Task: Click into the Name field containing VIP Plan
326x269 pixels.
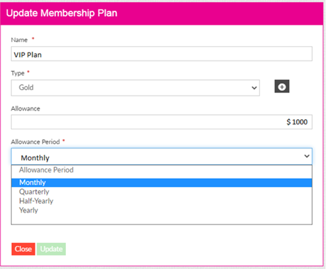Action: click(161, 54)
